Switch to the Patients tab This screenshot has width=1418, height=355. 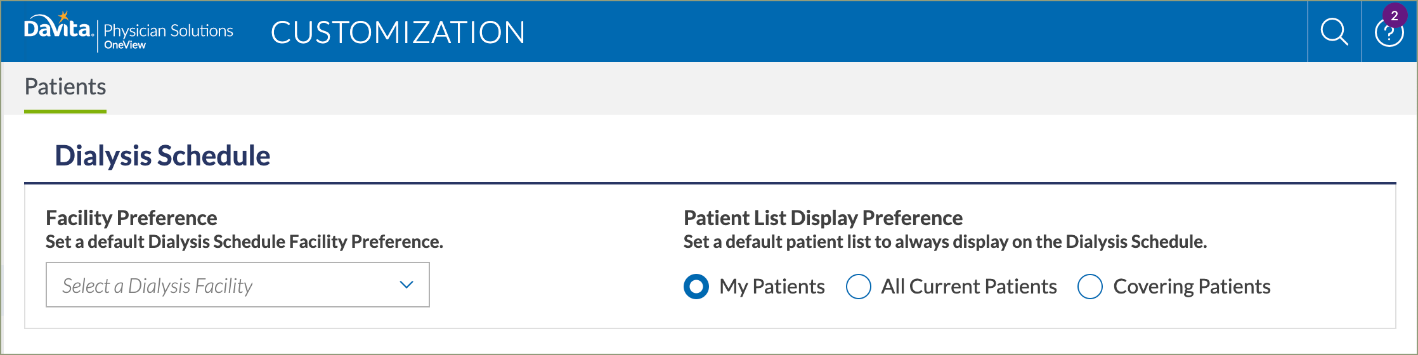(65, 87)
